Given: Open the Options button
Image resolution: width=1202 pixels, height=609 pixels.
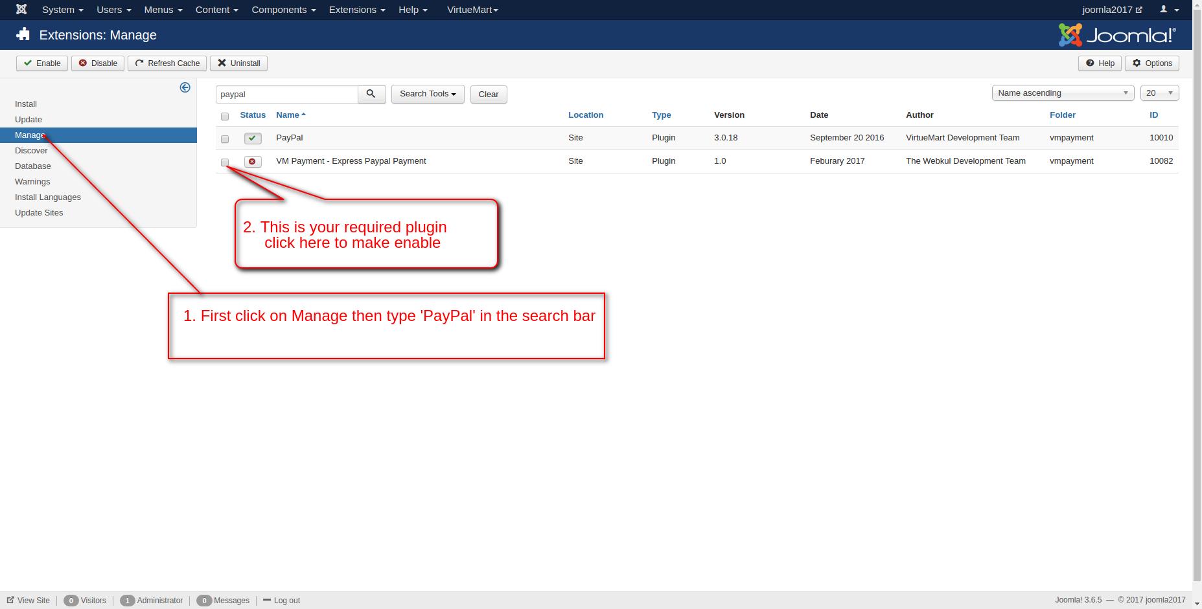Looking at the screenshot, I should click(x=1152, y=63).
